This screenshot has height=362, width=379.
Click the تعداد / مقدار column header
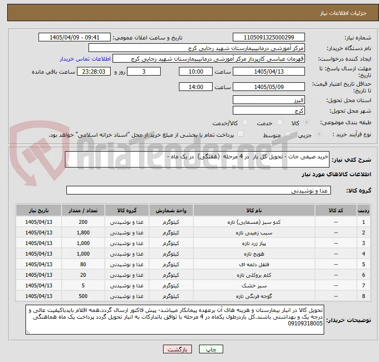(x=83, y=210)
